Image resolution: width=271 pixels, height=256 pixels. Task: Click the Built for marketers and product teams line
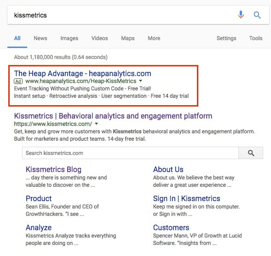80,139
